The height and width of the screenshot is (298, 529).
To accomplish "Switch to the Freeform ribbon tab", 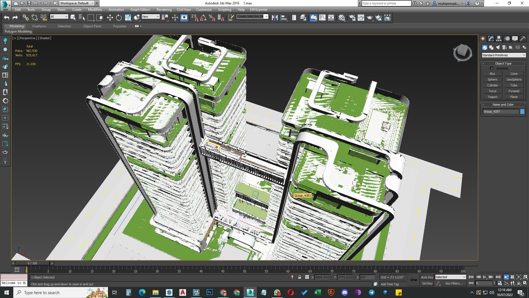I will coord(39,26).
